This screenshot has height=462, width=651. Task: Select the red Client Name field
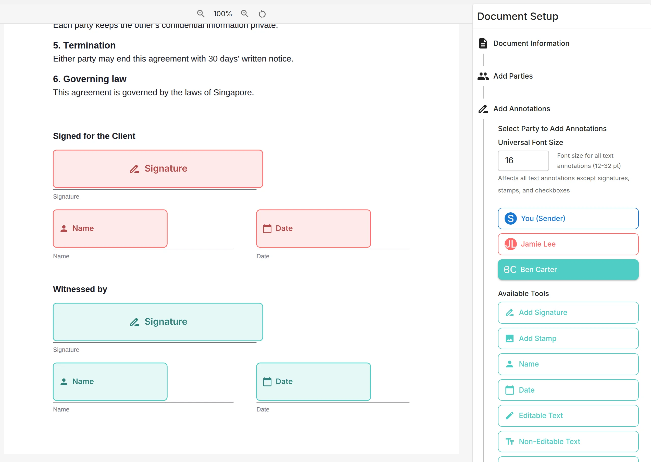tap(110, 228)
